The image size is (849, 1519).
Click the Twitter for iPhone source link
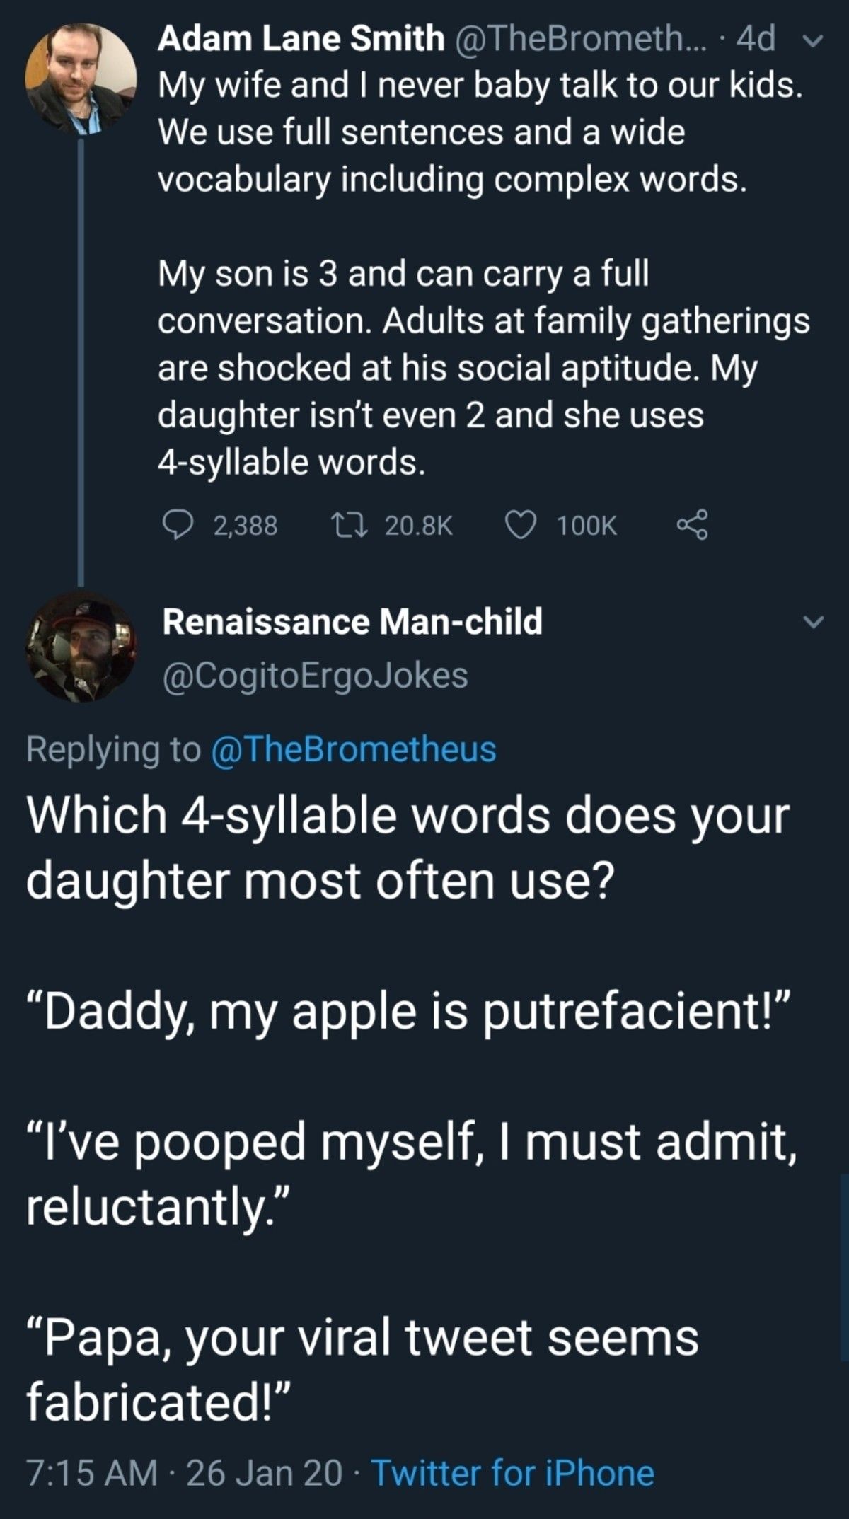click(512, 1473)
